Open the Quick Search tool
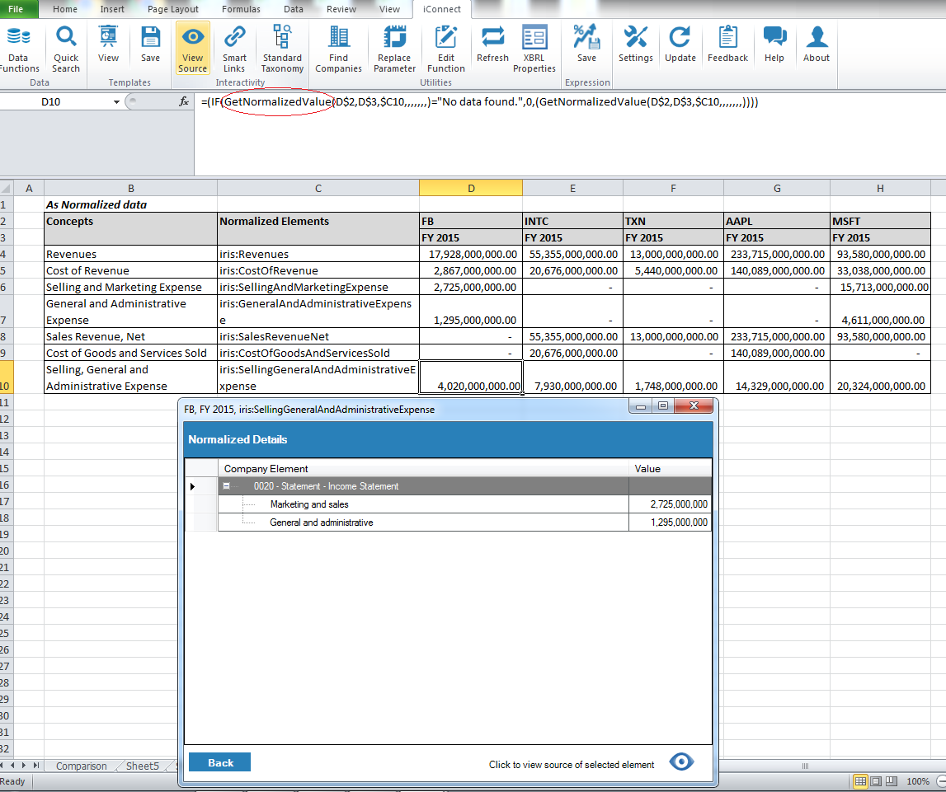The image size is (946, 792). [x=66, y=49]
